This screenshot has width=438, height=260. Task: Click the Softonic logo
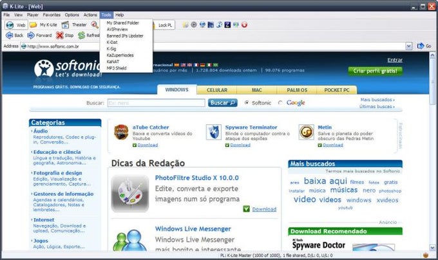click(x=68, y=68)
